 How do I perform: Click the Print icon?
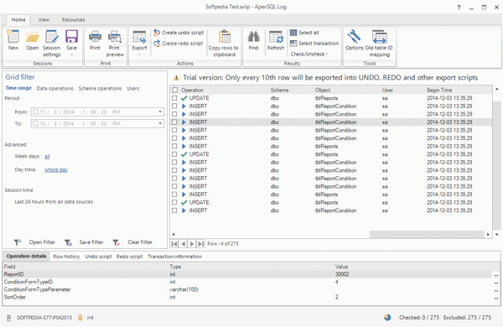click(95, 37)
